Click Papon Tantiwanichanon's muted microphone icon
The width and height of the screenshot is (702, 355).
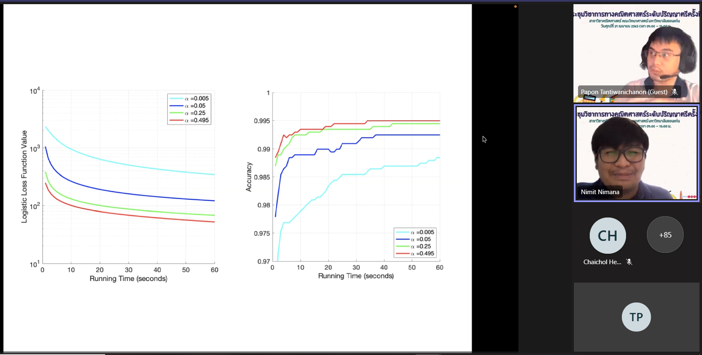pos(674,92)
